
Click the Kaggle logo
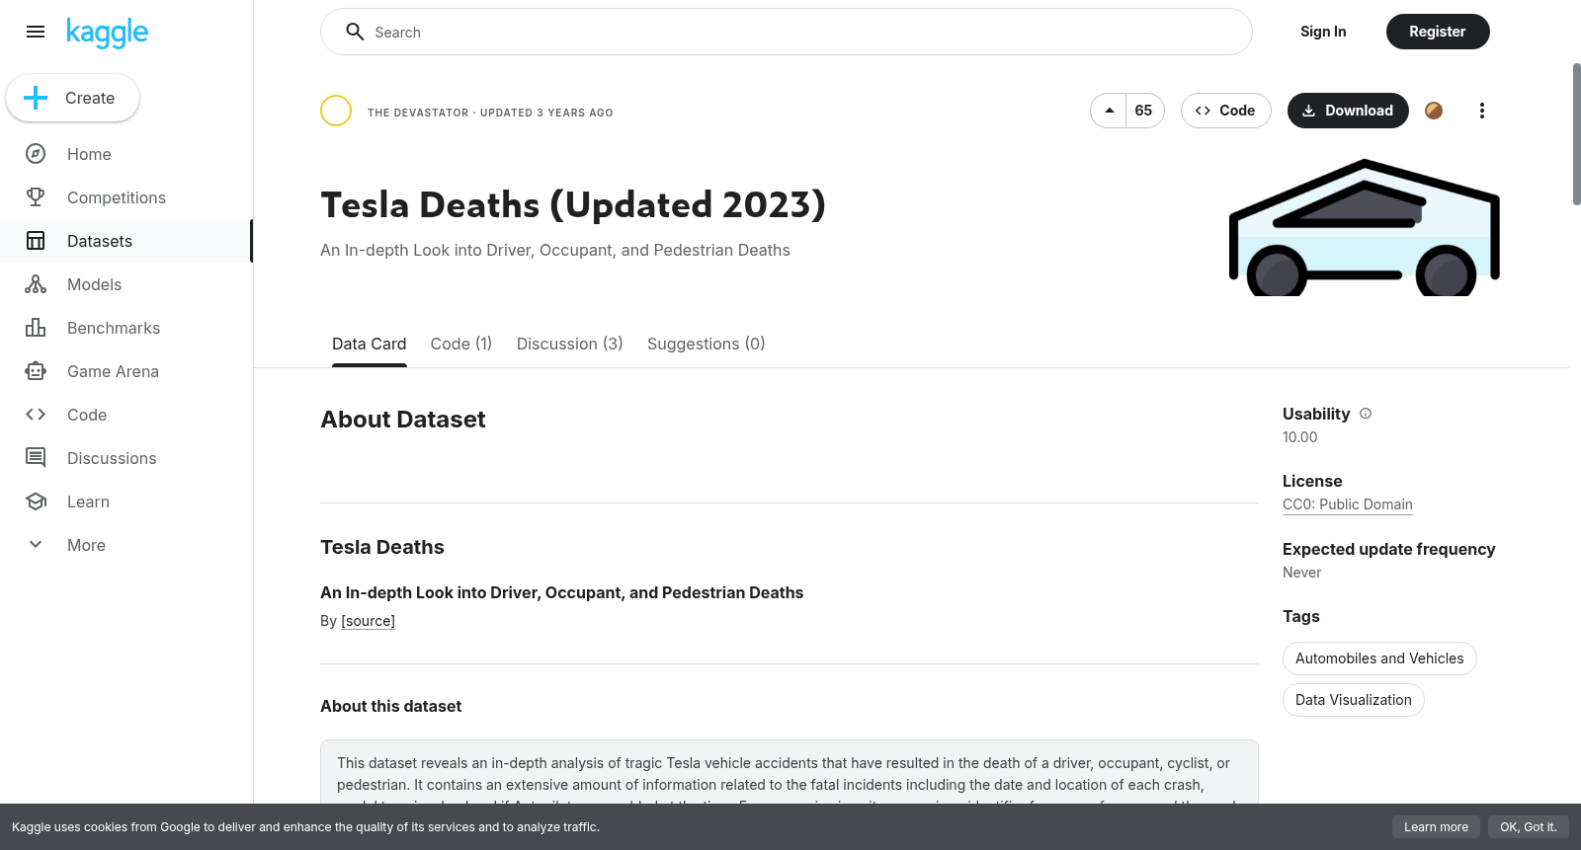107,33
